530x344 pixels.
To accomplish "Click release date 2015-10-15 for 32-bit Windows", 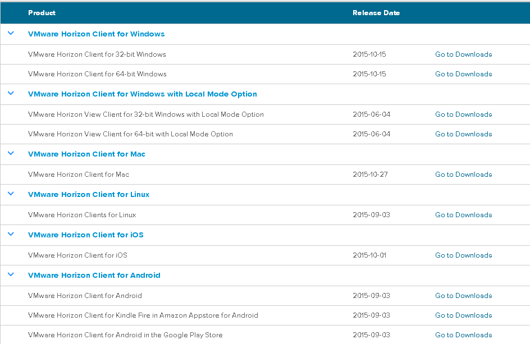I will pyautogui.click(x=369, y=54).
